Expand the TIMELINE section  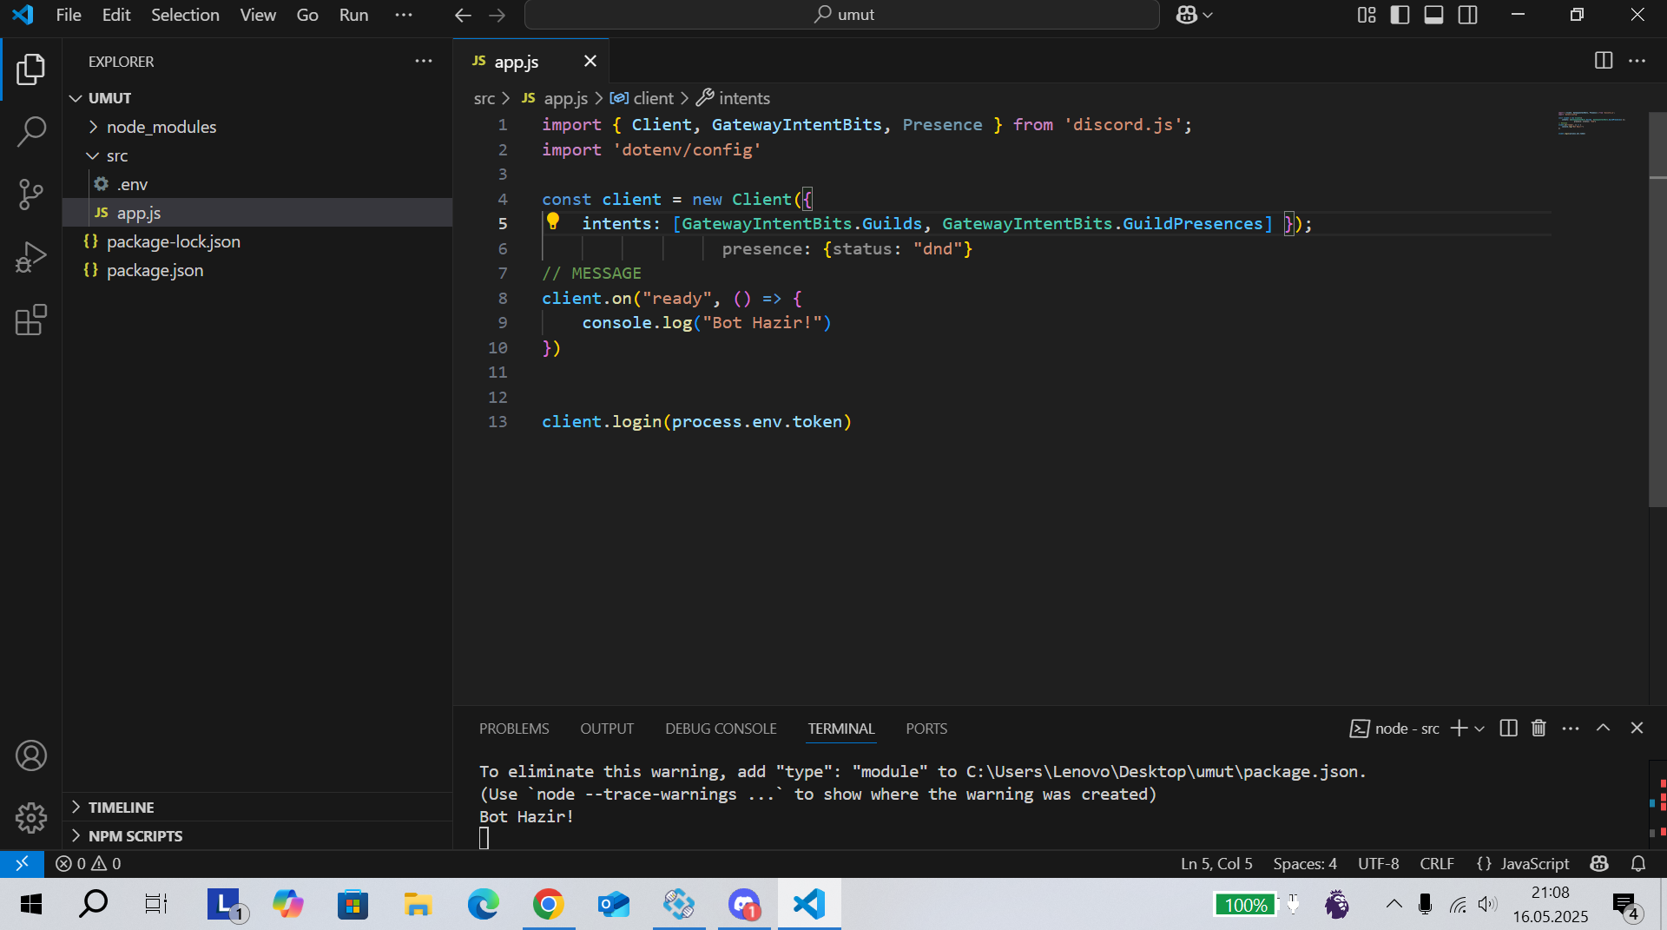[257, 807]
